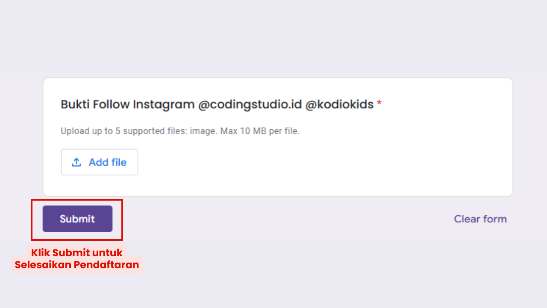Viewport: 547px width, 308px height.
Task: Click 'Klik Submit untuk' annotation line
Action: pos(76,253)
